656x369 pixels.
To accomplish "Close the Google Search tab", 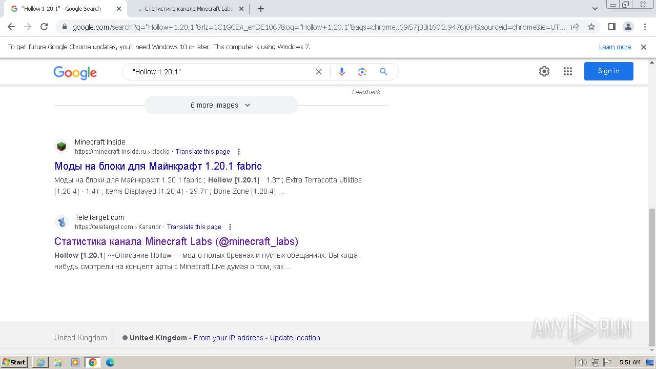I will click(119, 9).
